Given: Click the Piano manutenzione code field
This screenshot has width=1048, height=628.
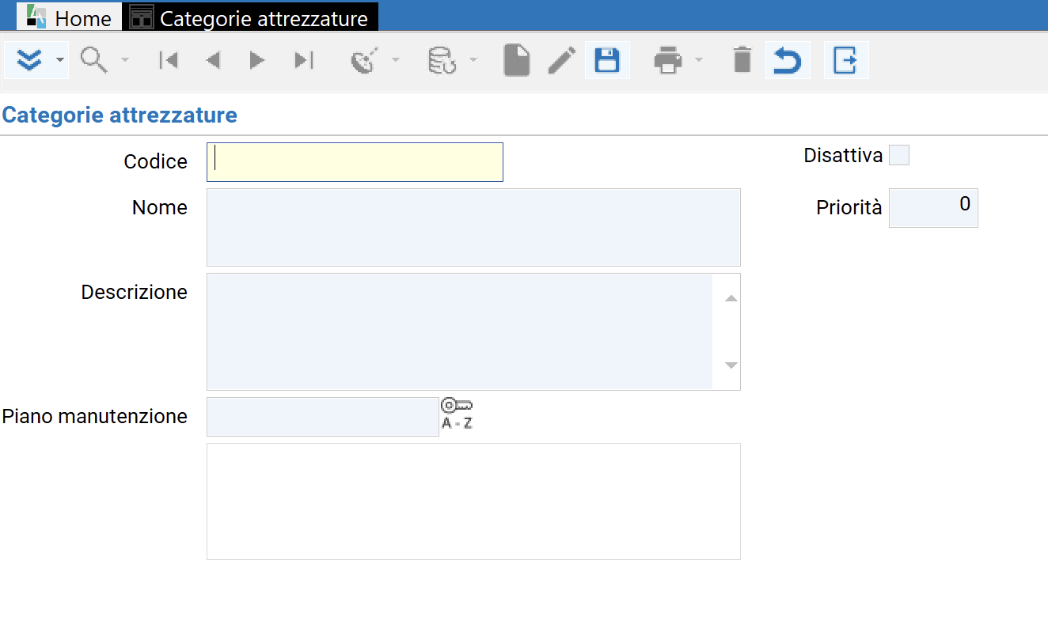Looking at the screenshot, I should click(323, 417).
